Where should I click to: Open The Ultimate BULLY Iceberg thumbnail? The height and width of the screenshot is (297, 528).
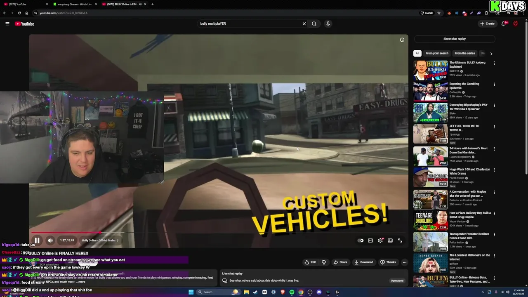point(431,70)
